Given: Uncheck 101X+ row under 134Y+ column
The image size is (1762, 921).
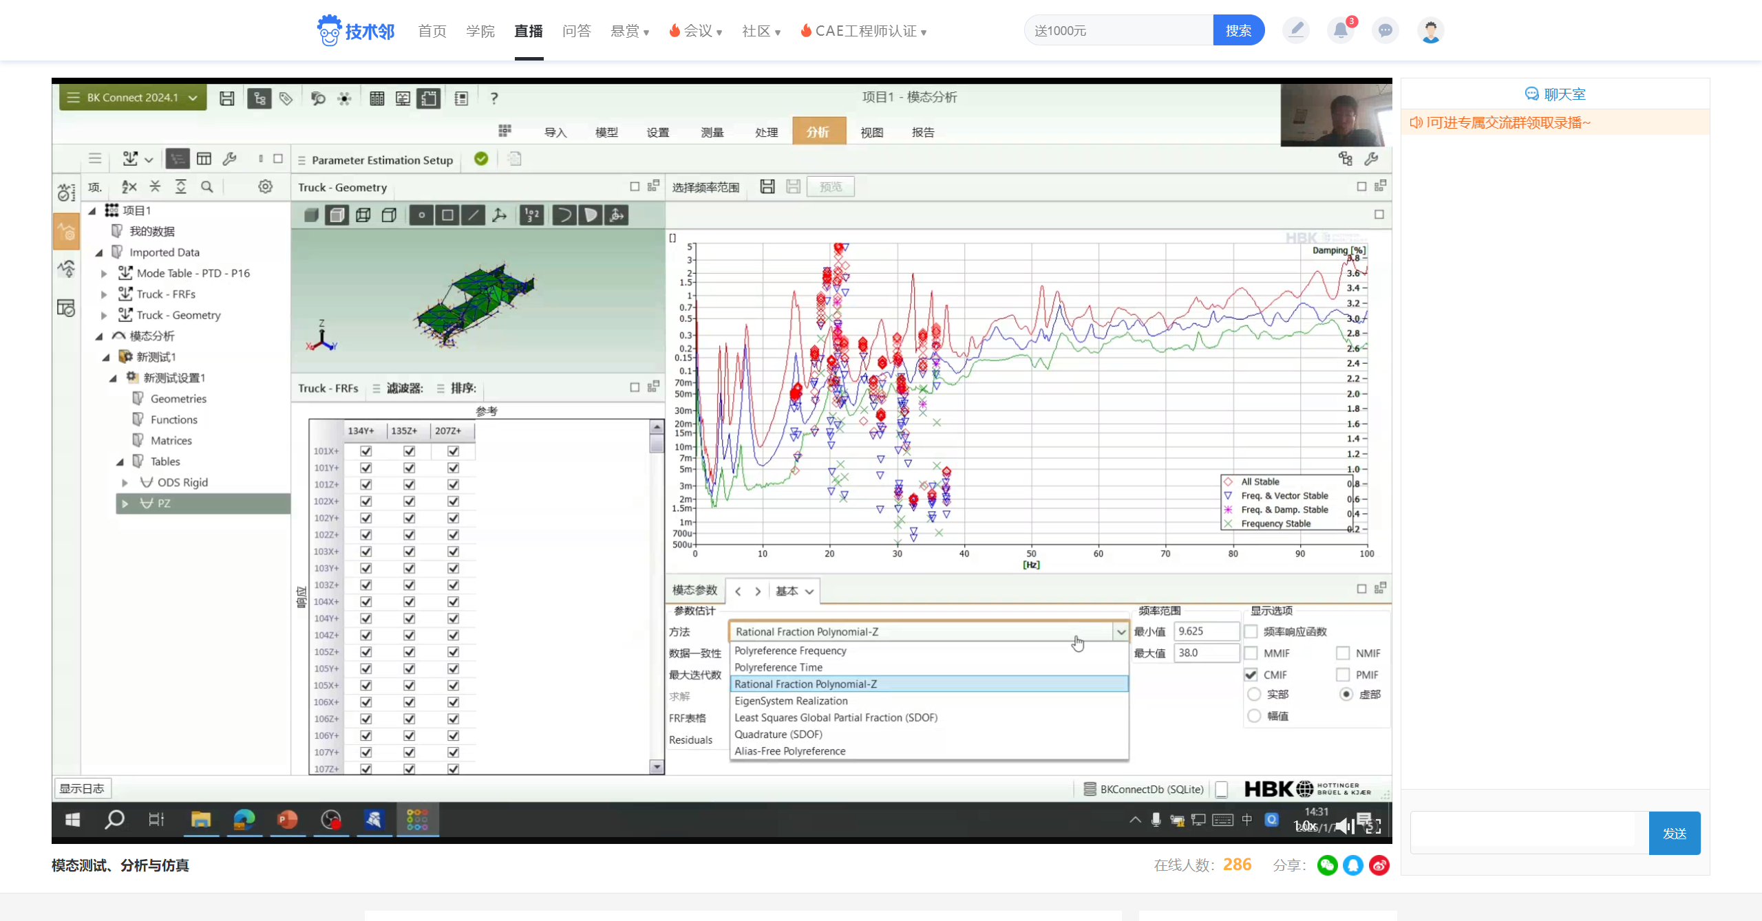Looking at the screenshot, I should click(x=366, y=451).
